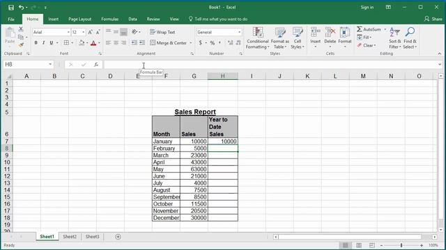Open the Fill options
The image size is (446, 250).
click(x=364, y=37)
